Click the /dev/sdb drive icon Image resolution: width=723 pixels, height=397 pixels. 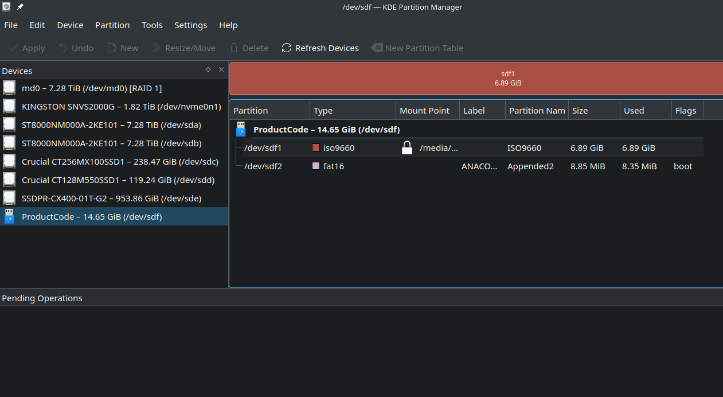coord(9,143)
